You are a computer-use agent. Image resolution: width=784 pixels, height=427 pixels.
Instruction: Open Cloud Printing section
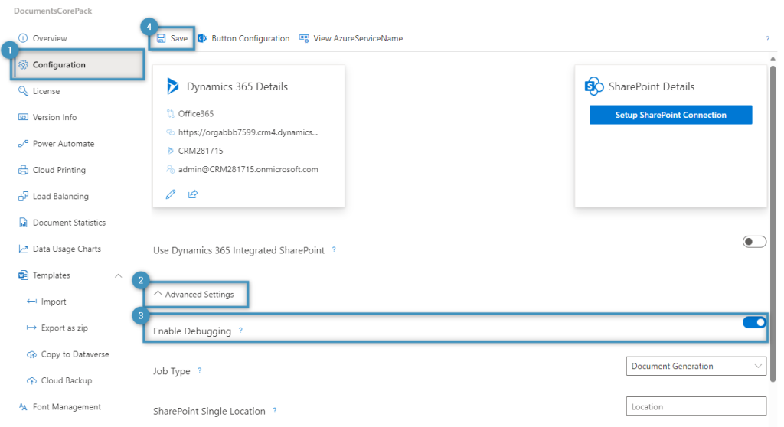[x=59, y=170]
